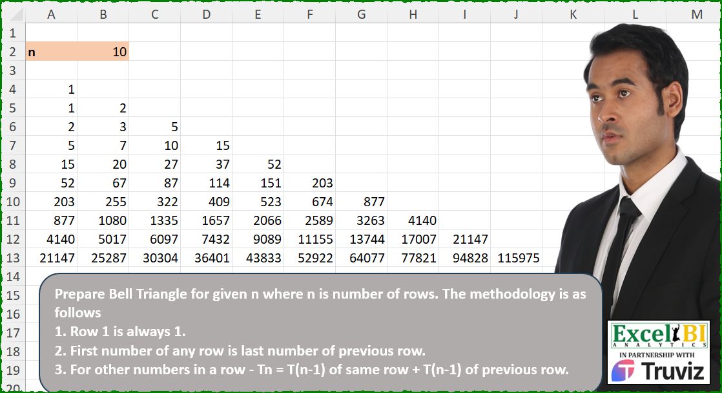722x393 pixels.
Task: Select row 3 header
Action: [x=13, y=70]
